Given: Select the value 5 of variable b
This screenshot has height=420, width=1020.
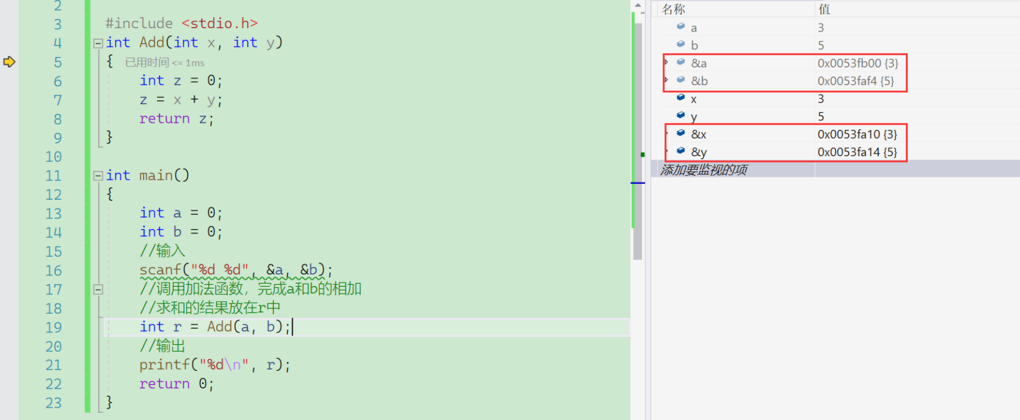Looking at the screenshot, I should (x=821, y=45).
